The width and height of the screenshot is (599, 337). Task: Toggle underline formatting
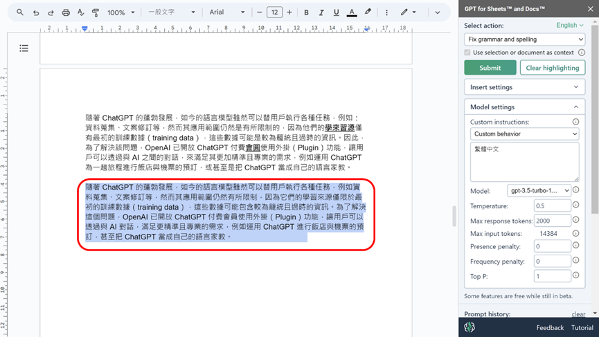(336, 12)
